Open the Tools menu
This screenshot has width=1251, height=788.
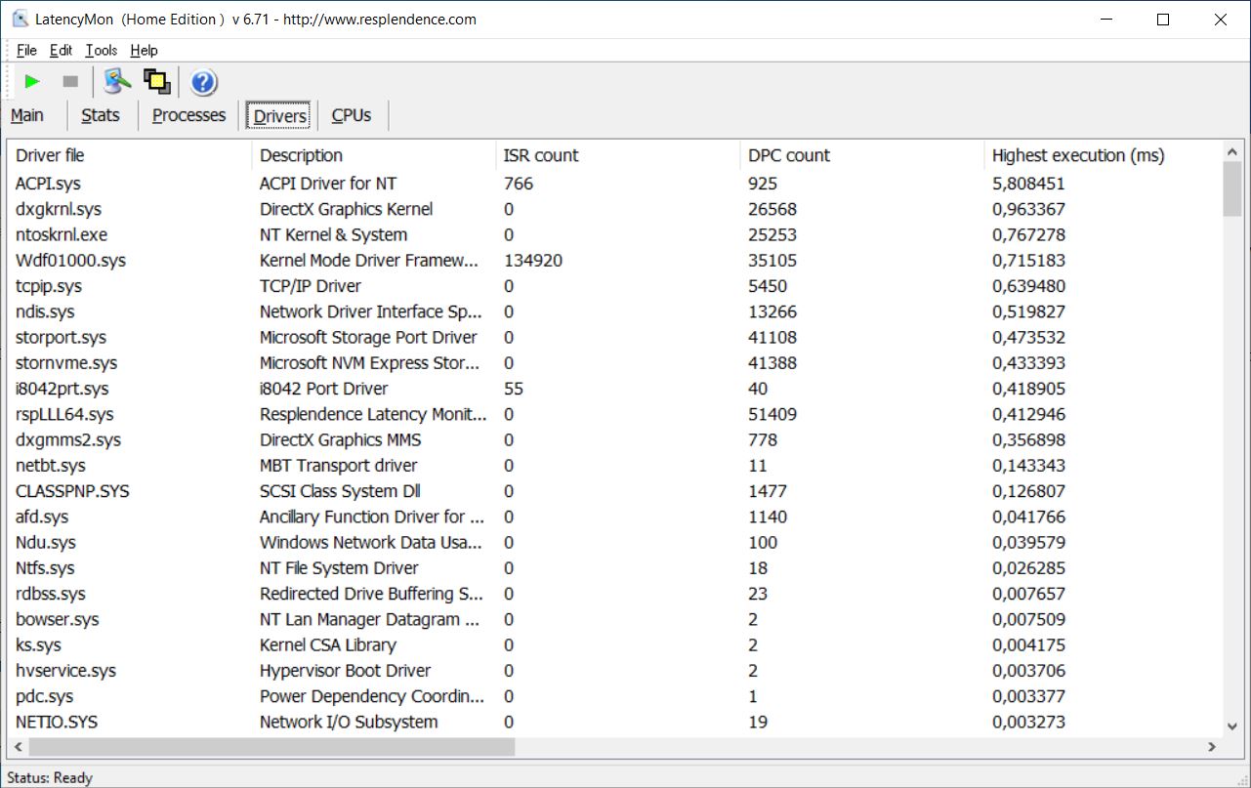coord(101,51)
